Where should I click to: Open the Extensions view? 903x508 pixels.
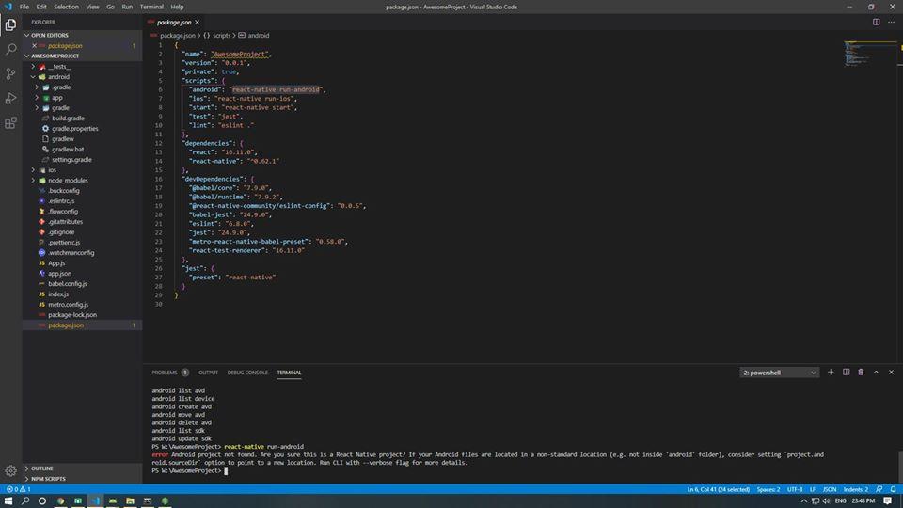click(x=11, y=122)
